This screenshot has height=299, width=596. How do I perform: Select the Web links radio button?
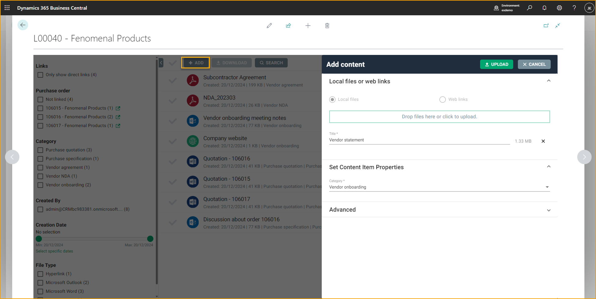pos(442,100)
